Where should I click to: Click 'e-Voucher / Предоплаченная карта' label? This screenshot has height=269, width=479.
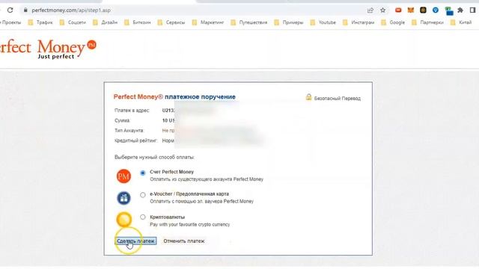(189, 194)
